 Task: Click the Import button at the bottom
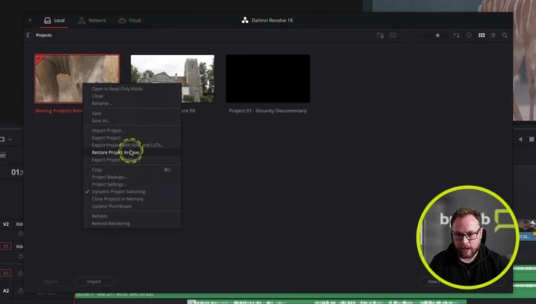(94, 282)
